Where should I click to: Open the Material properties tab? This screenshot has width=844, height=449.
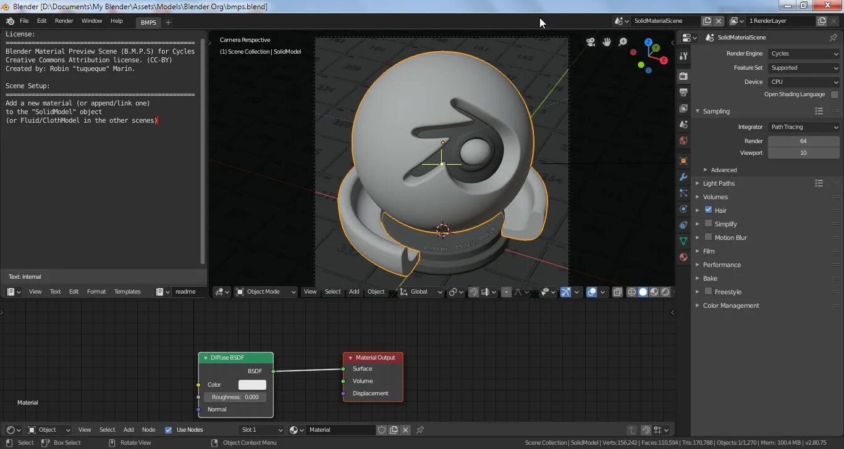(x=683, y=257)
